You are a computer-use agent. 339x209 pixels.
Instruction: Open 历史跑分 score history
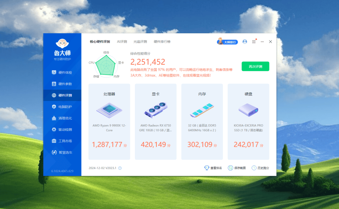[x=261, y=168]
